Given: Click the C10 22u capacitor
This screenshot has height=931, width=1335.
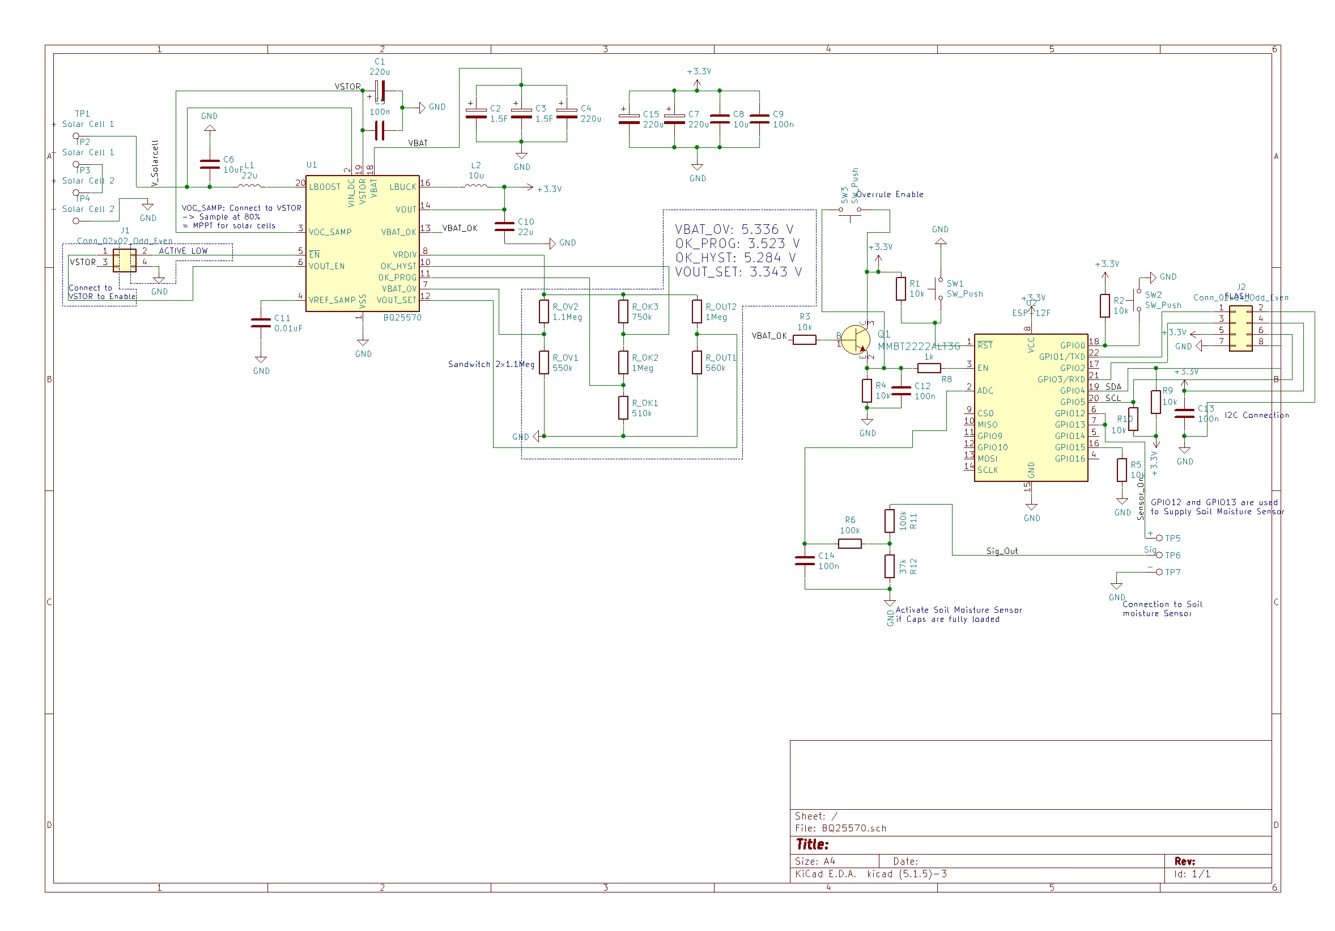Looking at the screenshot, I should point(504,227).
